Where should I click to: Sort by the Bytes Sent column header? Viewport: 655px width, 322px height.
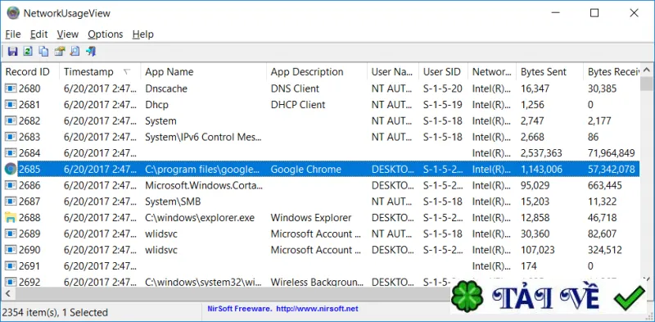549,72
